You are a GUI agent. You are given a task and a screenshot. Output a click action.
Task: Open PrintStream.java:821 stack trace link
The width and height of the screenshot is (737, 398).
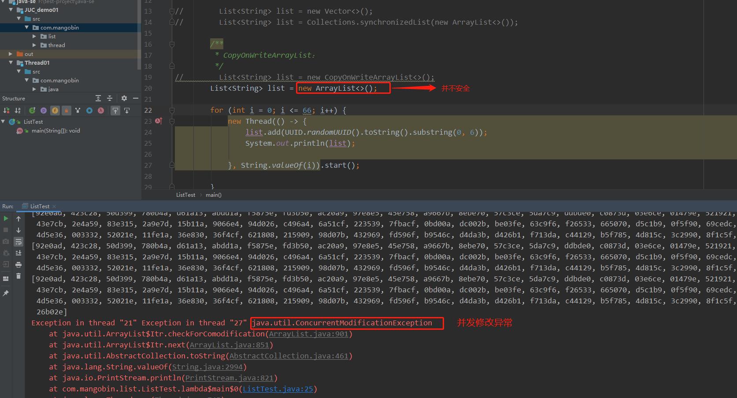[x=229, y=378]
